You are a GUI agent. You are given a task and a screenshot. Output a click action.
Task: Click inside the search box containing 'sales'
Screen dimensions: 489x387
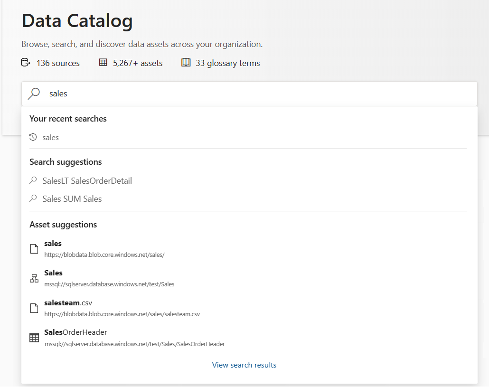point(256,94)
